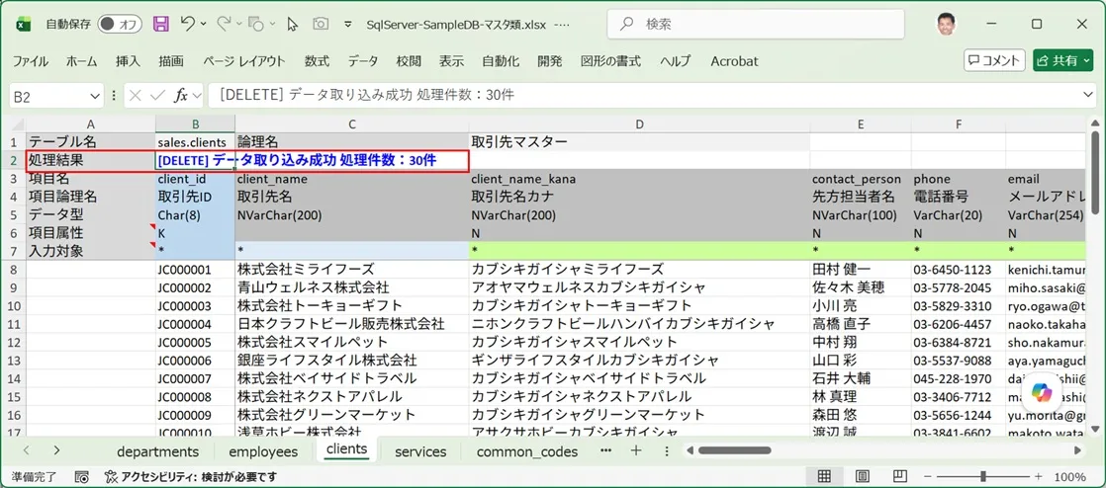The height and width of the screenshot is (488, 1106).
Task: Click the コメント button
Action: [994, 60]
